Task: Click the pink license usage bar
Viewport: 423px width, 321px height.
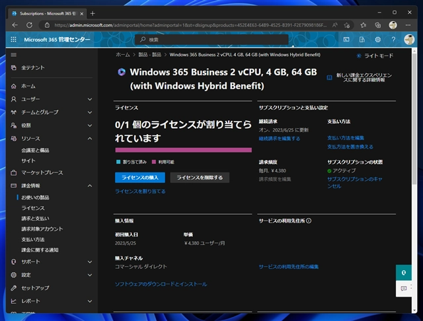Action: pyautogui.click(x=184, y=150)
